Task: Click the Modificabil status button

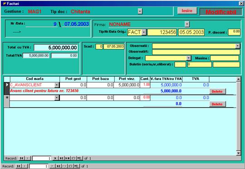Action: pyautogui.click(x=221, y=12)
